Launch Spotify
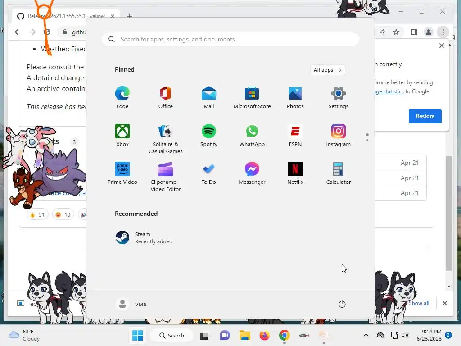The image size is (461, 346). click(209, 135)
